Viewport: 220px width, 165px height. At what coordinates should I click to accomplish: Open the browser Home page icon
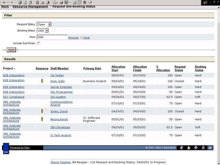30,2
